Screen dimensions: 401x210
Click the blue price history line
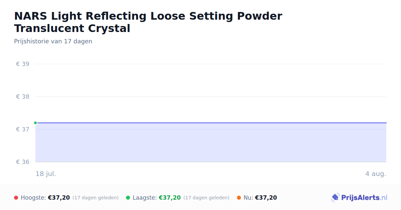(211, 123)
